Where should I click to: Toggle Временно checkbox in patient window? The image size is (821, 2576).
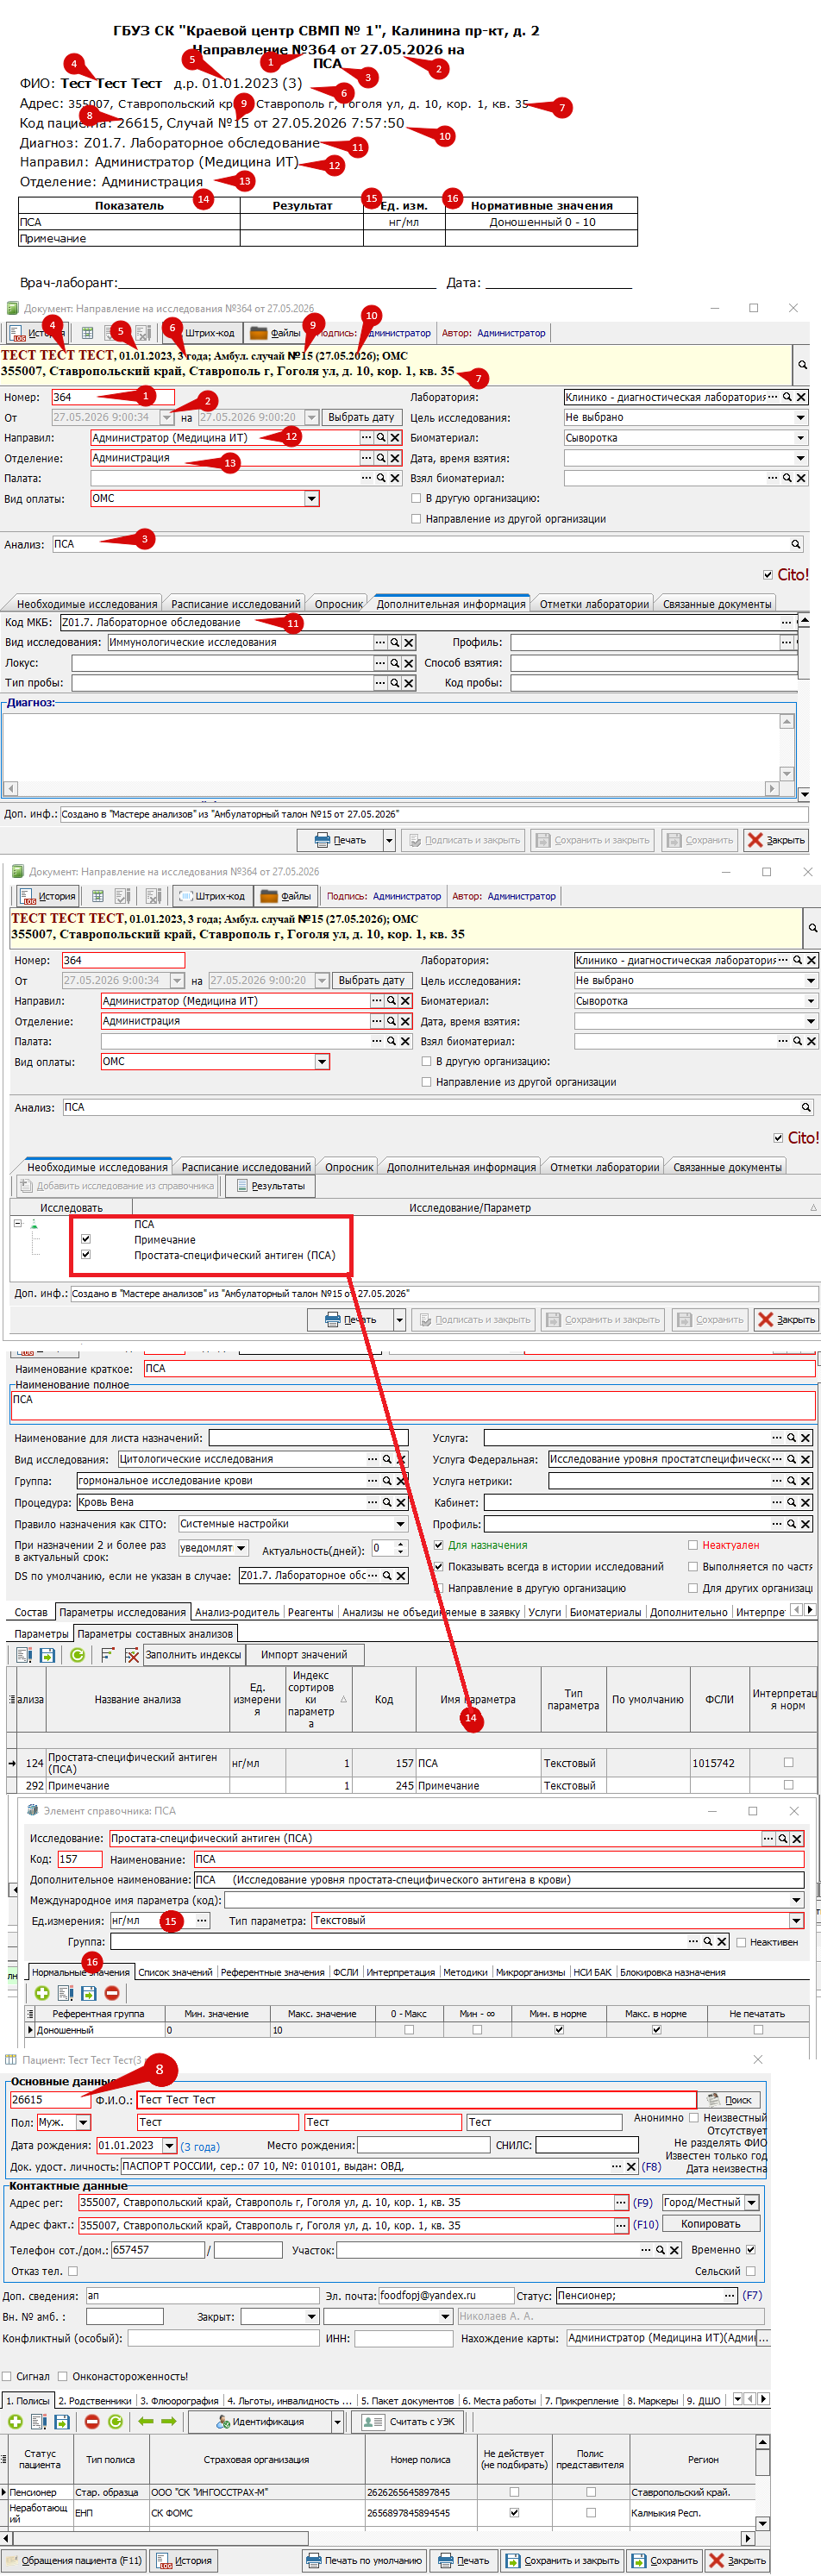[751, 2250]
